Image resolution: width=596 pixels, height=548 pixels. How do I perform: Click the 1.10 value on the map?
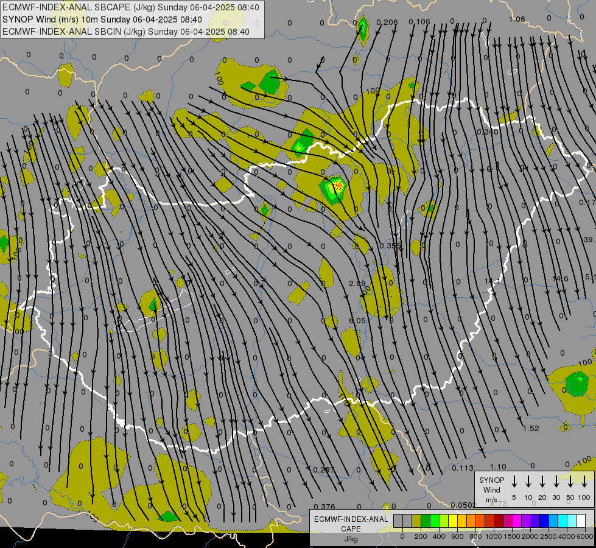tap(498, 466)
